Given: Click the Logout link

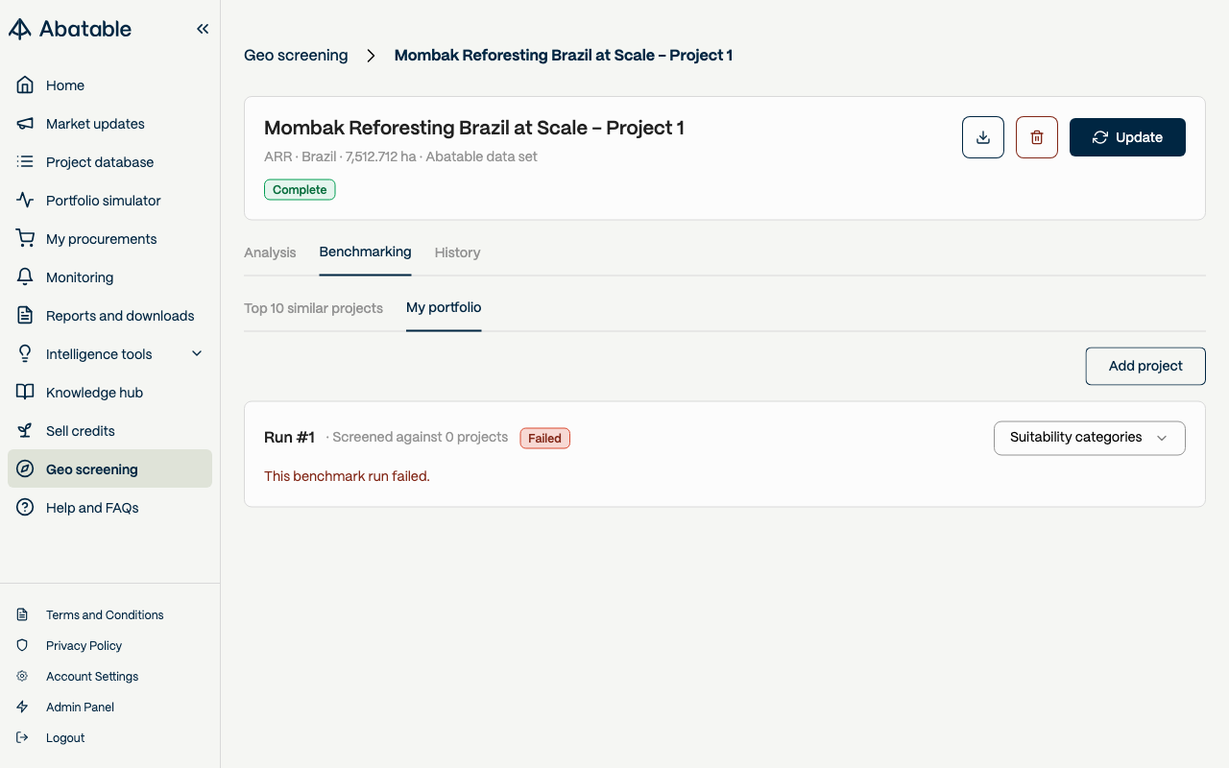Looking at the screenshot, I should [65, 738].
